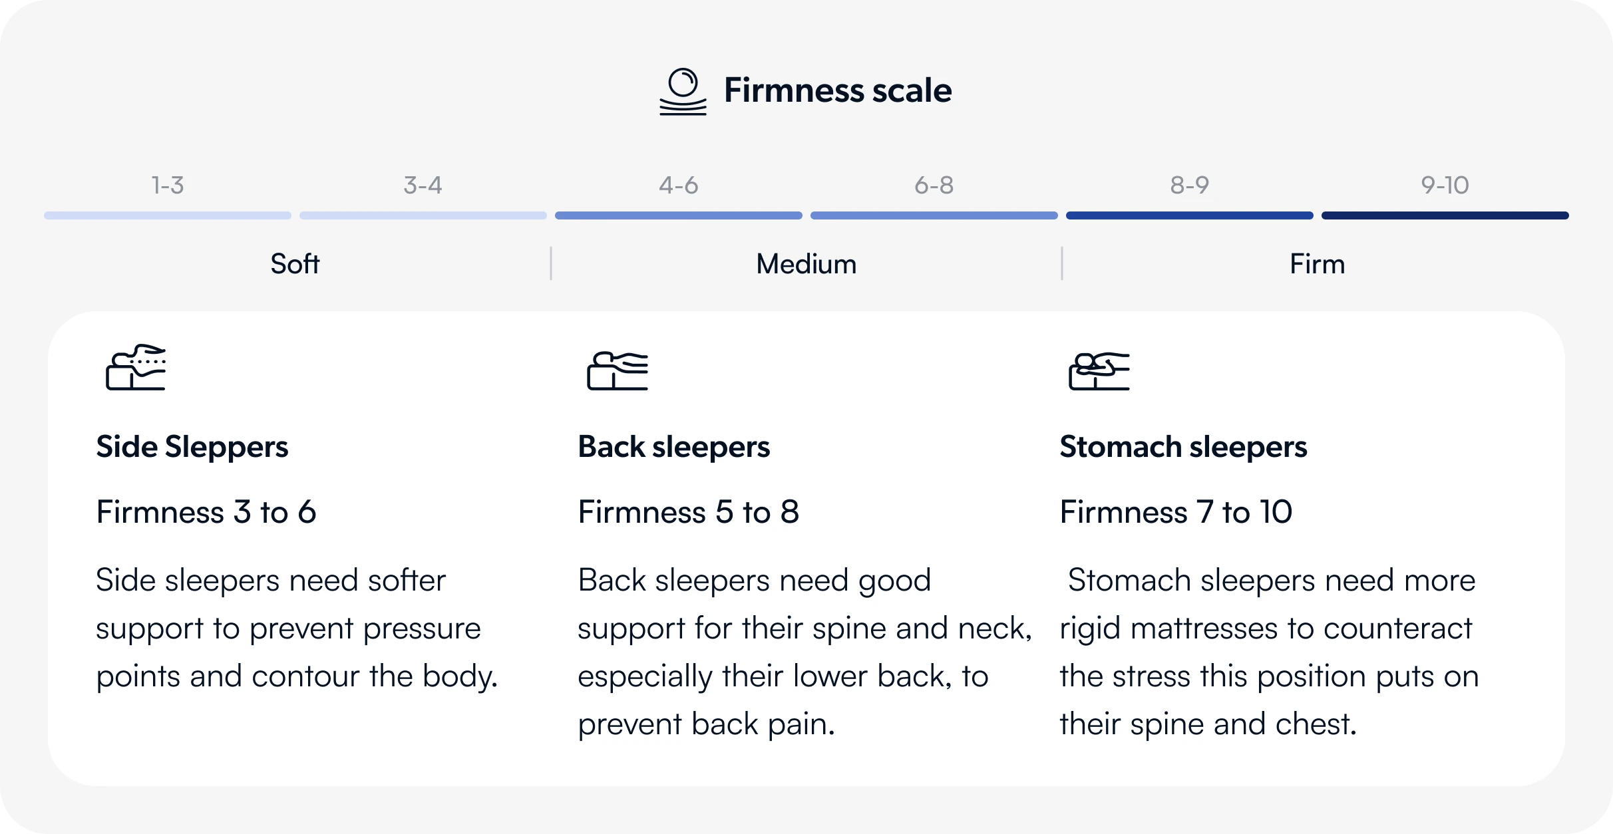This screenshot has height=834, width=1613.
Task: Select the 1-3 firmness bar segment
Action: (x=168, y=215)
